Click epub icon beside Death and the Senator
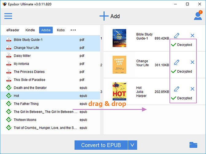 tap(9, 87)
